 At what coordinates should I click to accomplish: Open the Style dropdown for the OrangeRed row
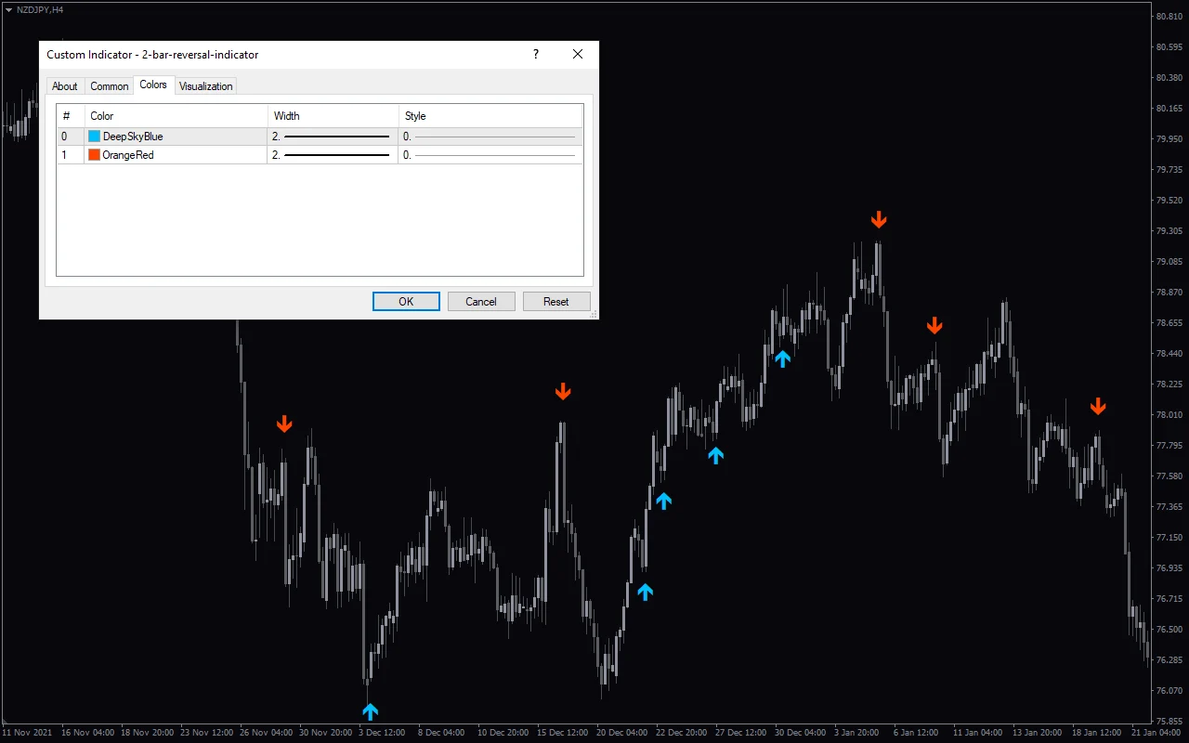point(490,155)
